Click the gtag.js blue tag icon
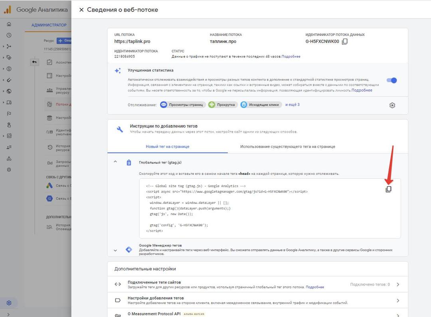This screenshot has height=317, width=431. coord(129,162)
